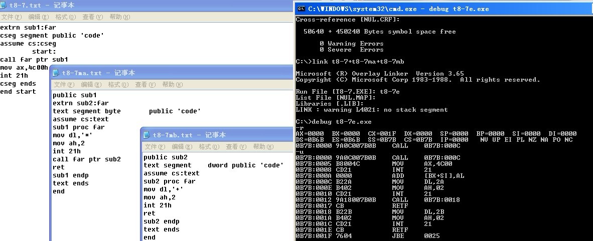
Task: Open 文件 menu in t8-7.txt window
Action: click(x=12, y=17)
